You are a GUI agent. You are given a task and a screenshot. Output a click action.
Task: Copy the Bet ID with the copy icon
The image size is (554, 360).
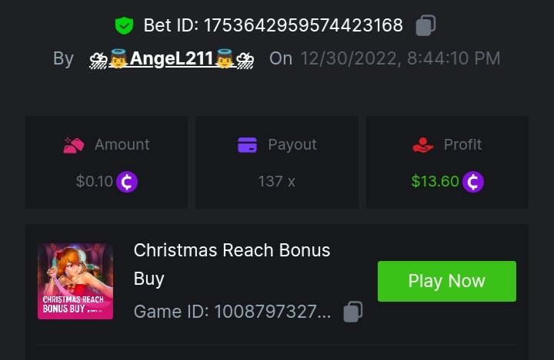[426, 26]
